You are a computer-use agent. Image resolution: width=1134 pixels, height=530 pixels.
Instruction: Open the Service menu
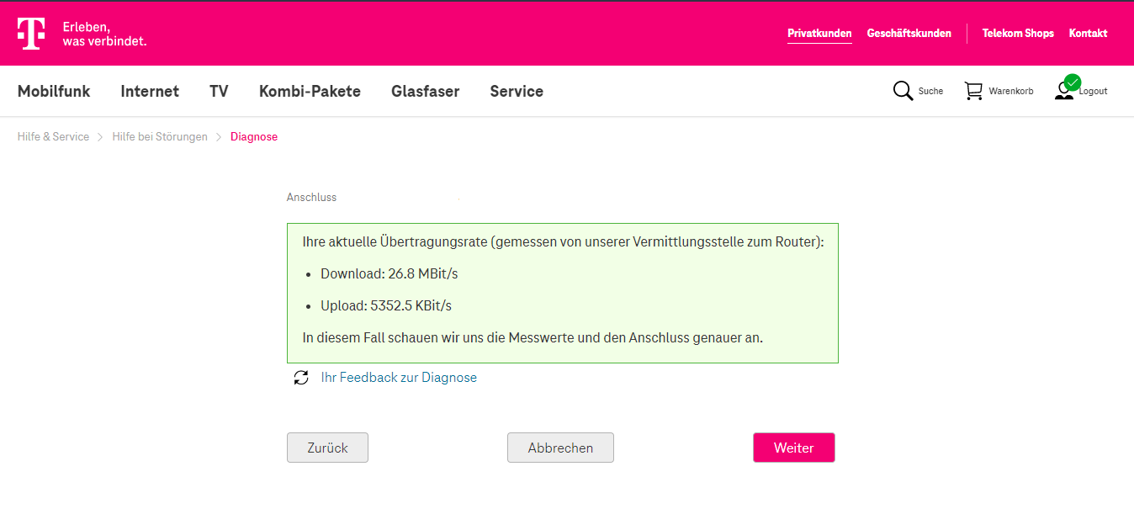[x=517, y=92]
